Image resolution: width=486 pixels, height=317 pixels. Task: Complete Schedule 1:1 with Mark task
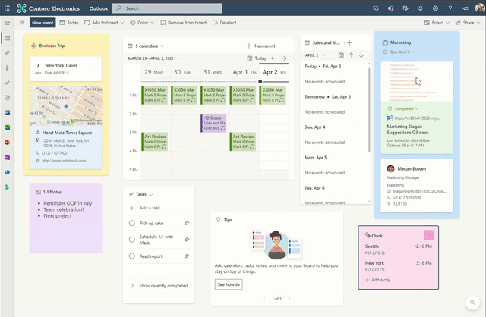(x=131, y=240)
